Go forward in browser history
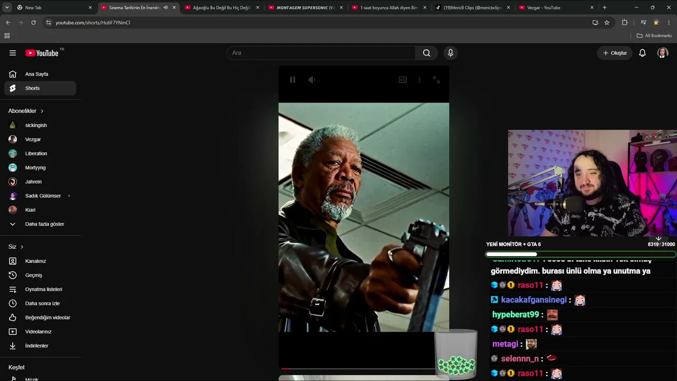This screenshot has height=381, width=677. (x=21, y=23)
